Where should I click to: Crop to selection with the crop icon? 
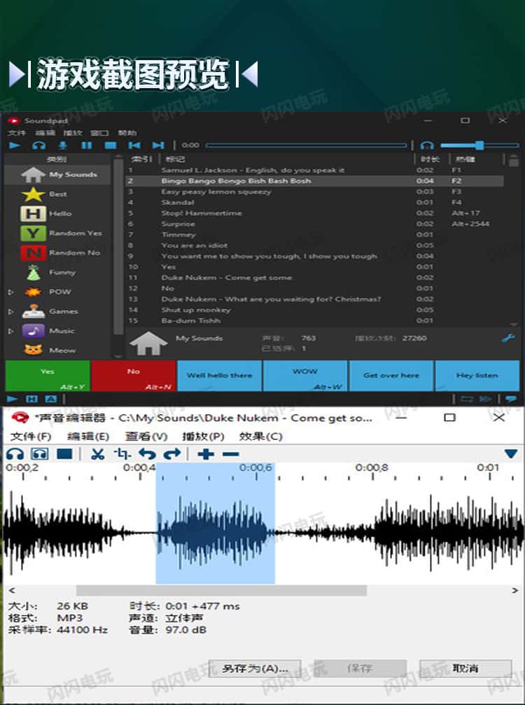click(122, 454)
